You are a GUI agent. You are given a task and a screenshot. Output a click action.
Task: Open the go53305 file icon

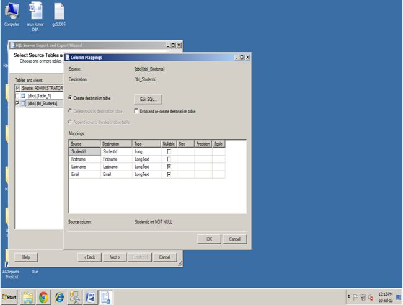click(59, 14)
